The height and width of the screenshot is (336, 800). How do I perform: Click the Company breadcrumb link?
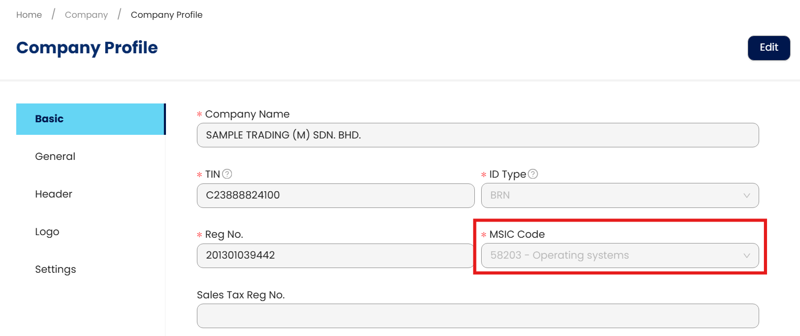[x=86, y=15]
